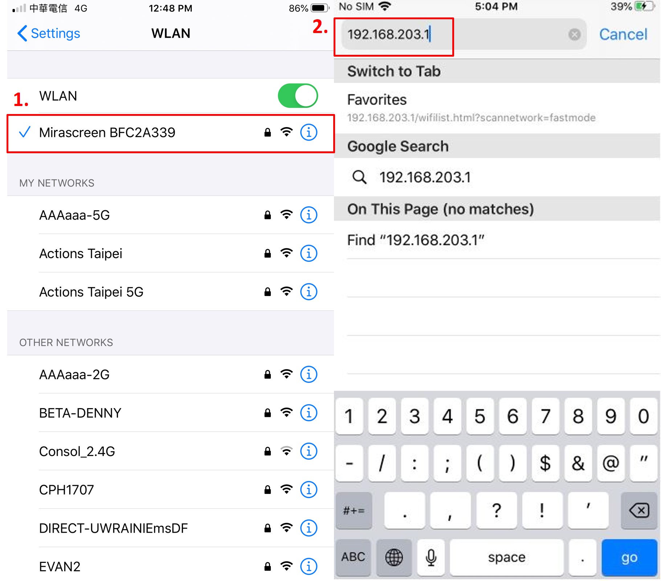
Task: Switch keyboard to ABC letters
Action: click(x=353, y=557)
